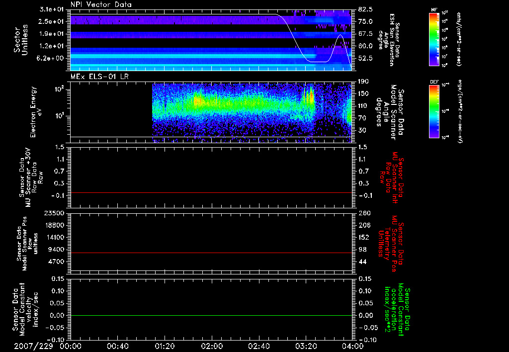Click the white sun elevation curve peak

click(340, 35)
